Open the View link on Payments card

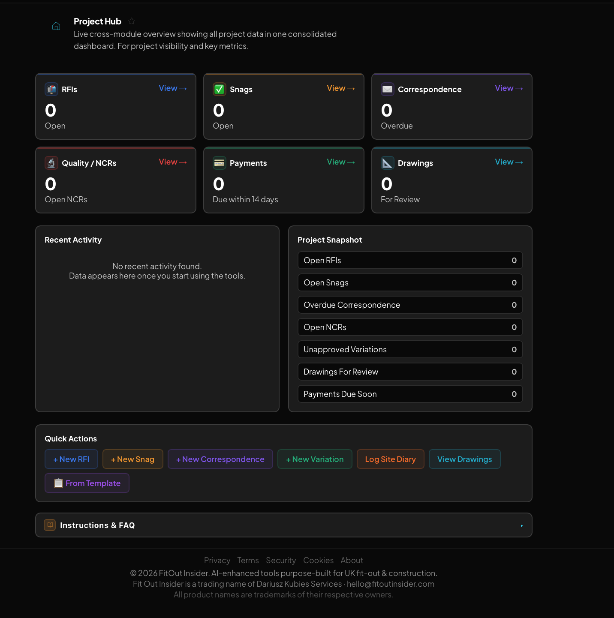click(x=341, y=162)
